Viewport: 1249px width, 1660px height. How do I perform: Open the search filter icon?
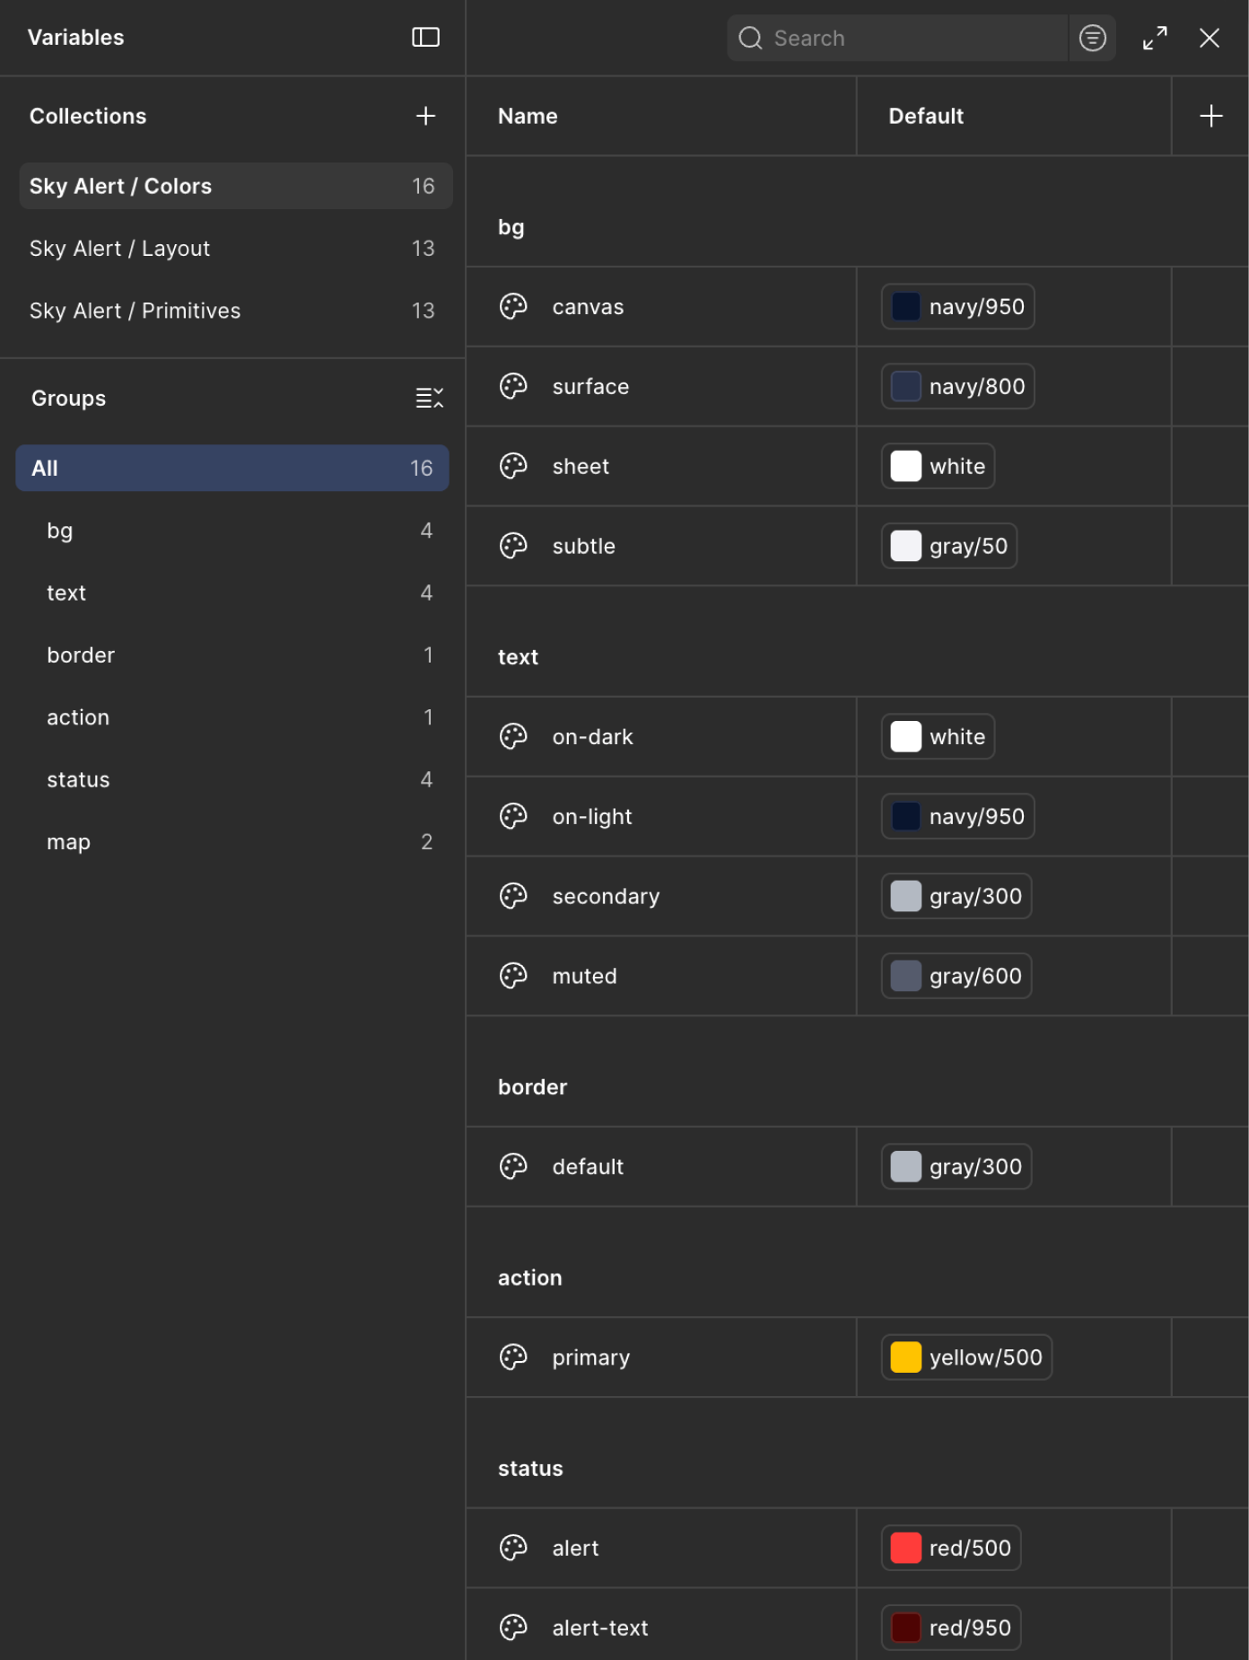(1092, 38)
